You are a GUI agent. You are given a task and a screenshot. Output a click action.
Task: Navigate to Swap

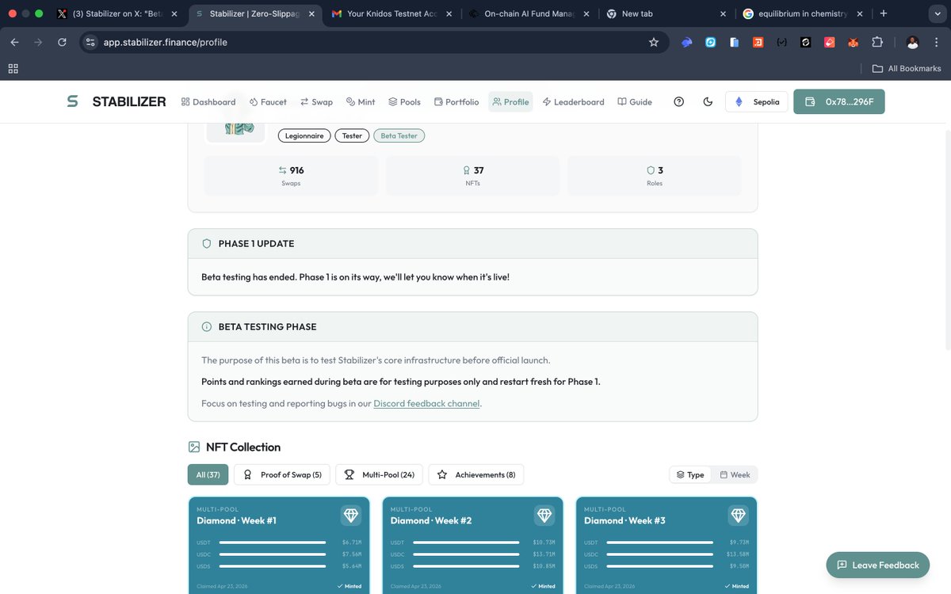pyautogui.click(x=316, y=101)
